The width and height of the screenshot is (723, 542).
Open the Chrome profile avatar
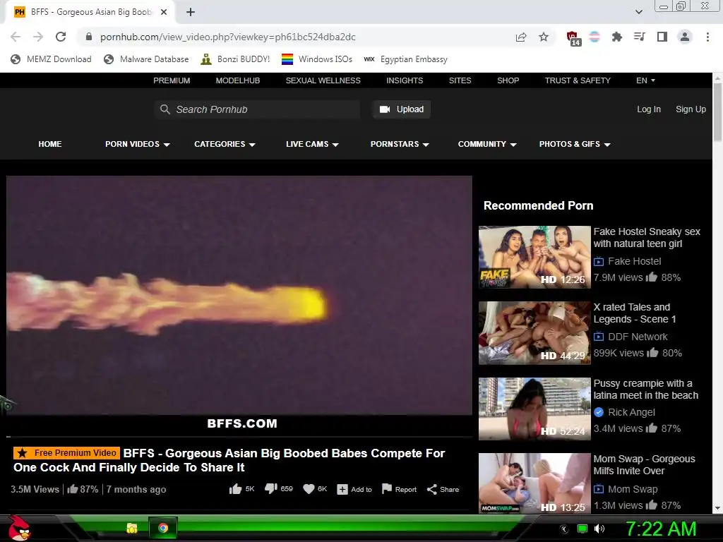[x=685, y=37]
